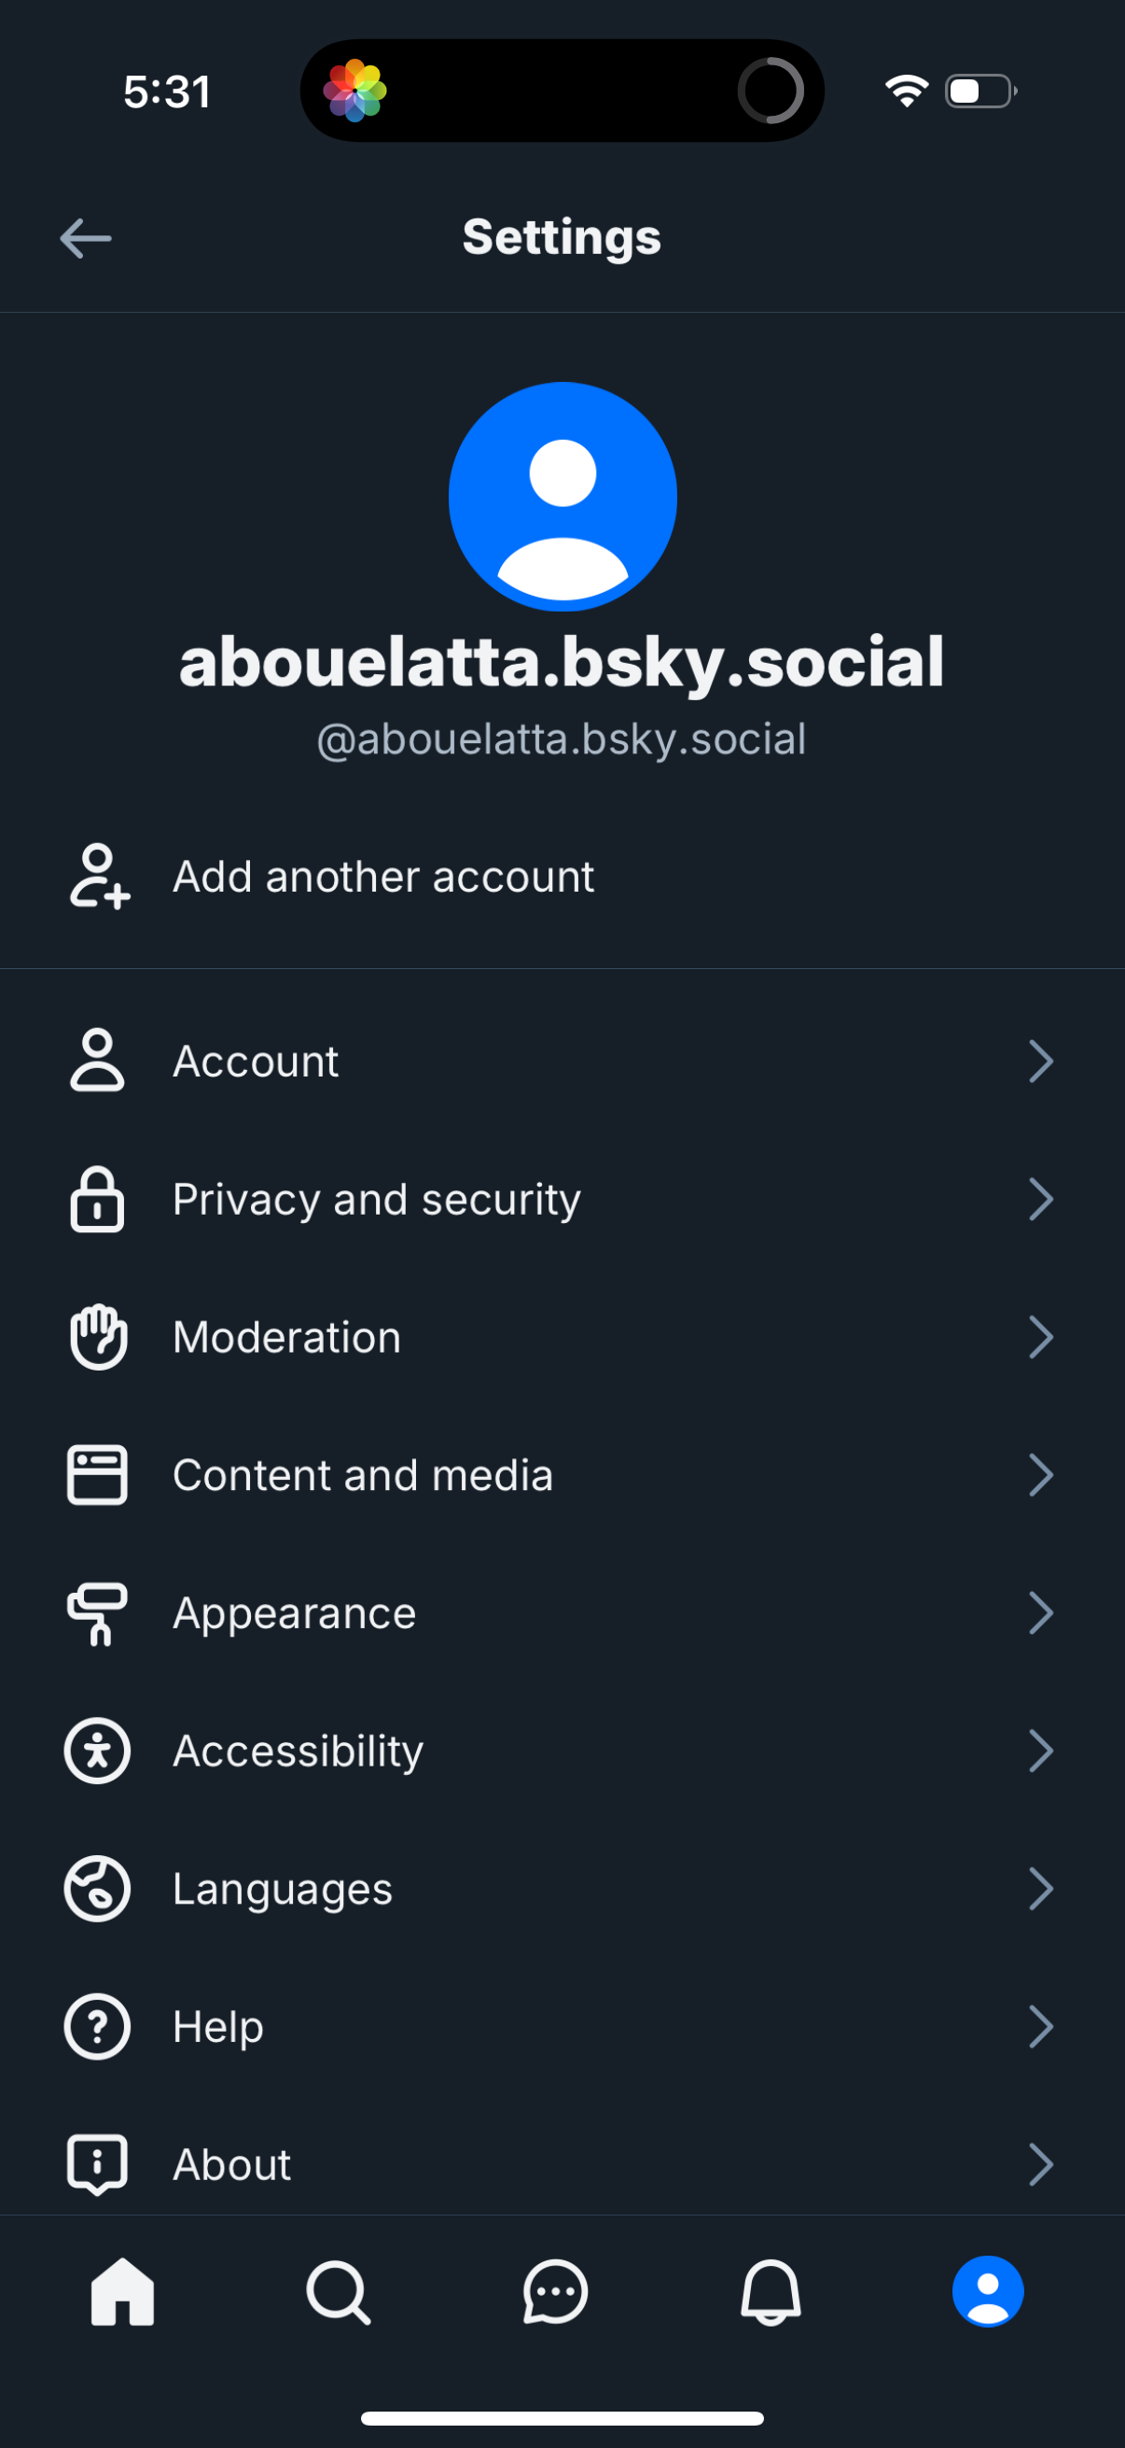This screenshot has width=1125, height=2448.
Task: Open Privacy and security settings
Action: (x=562, y=1199)
